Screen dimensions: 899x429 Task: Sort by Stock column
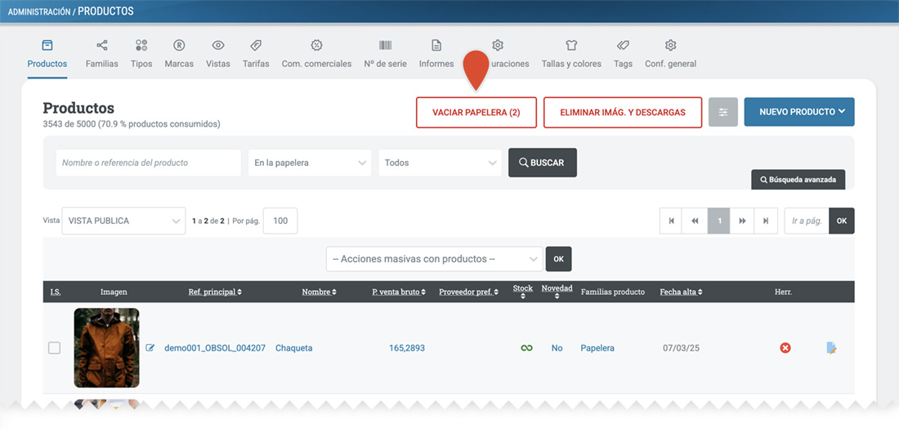(523, 292)
